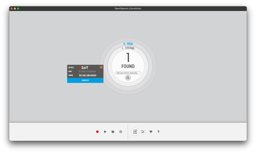Open help with the question mark icon

click(158, 132)
